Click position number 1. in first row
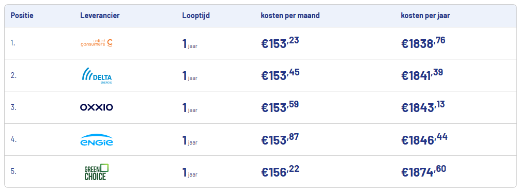Image resolution: width=519 pixels, height=191 pixels. (12, 43)
